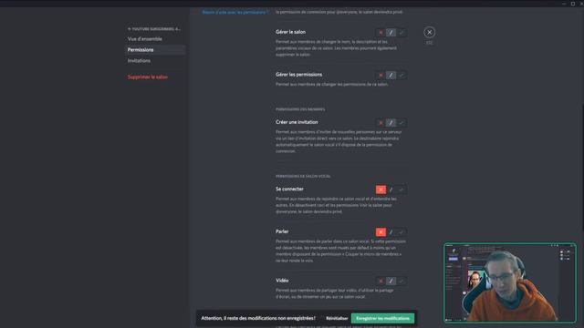The height and width of the screenshot is (328, 584).
Task: Set Créer une invitation to neutral slash
Action: [391, 123]
